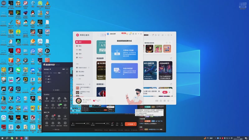
Task: Open the settings gear beside 关闭直播 button
Action: 122,123
